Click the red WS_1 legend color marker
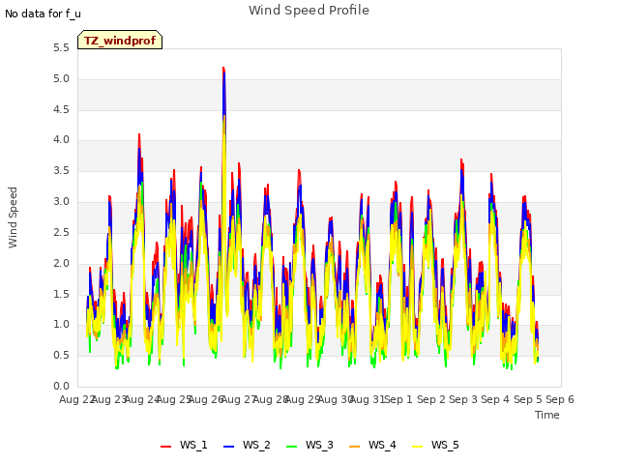Viewport: 619px width, 464px height. pyautogui.click(x=165, y=446)
